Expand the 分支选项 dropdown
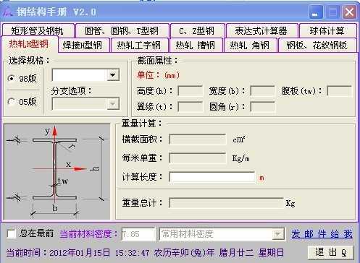360x263 pixels. (x=85, y=104)
